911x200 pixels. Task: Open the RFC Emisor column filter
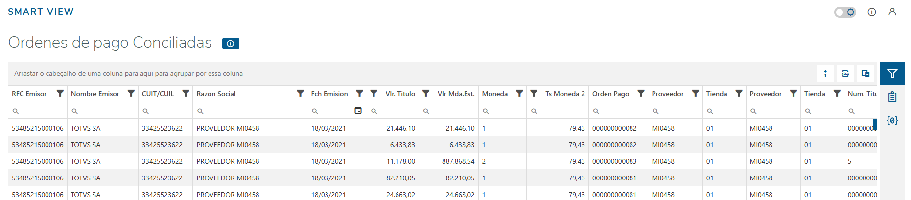click(x=60, y=93)
